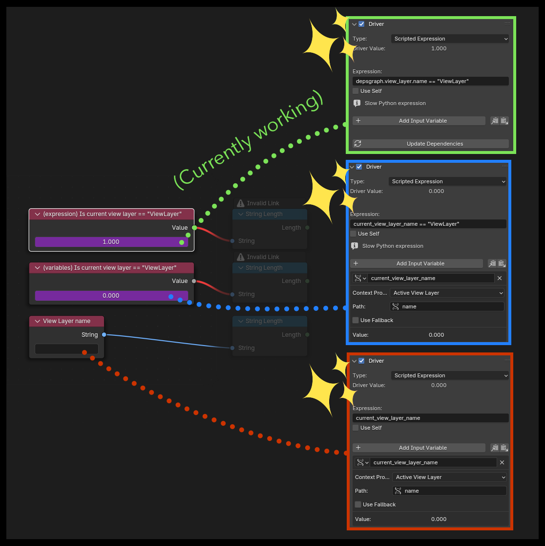
Task: Click the panel grip dots in red-outlined Driver header
Action: tap(507, 360)
